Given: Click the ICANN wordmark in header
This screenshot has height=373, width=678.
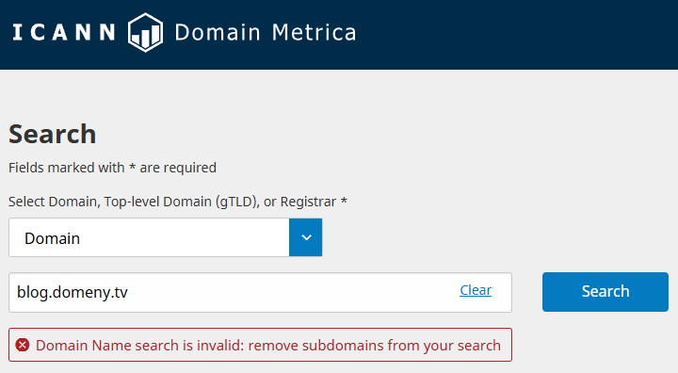Looking at the screenshot, I should click(x=64, y=32).
